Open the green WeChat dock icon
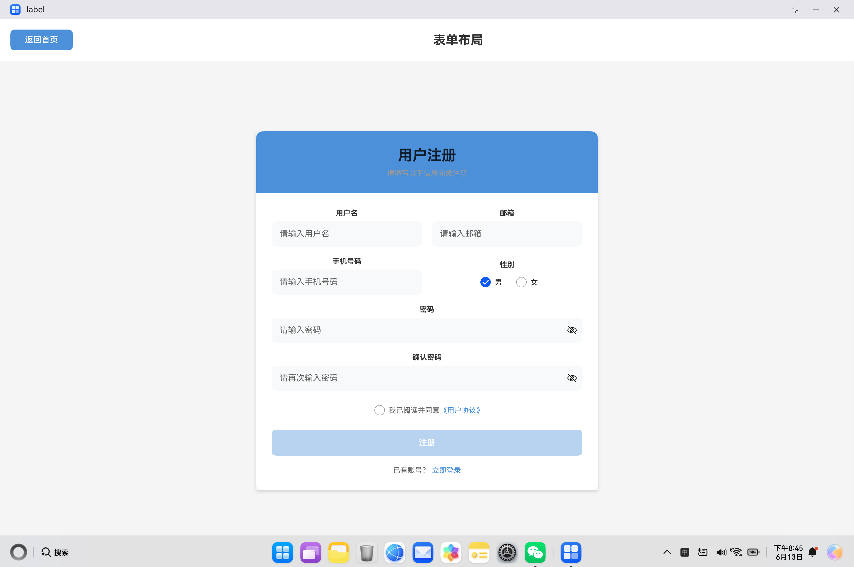The width and height of the screenshot is (854, 567). tap(535, 552)
